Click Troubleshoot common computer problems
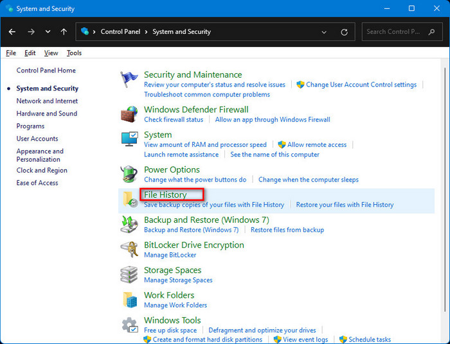Screen dimensions: 450x344 pos(207,94)
